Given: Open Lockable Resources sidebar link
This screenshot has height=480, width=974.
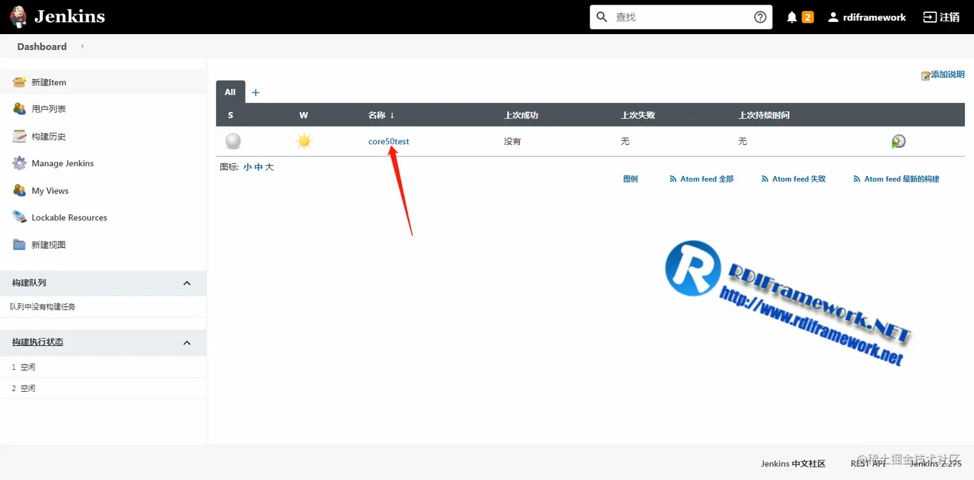Looking at the screenshot, I should (x=70, y=218).
